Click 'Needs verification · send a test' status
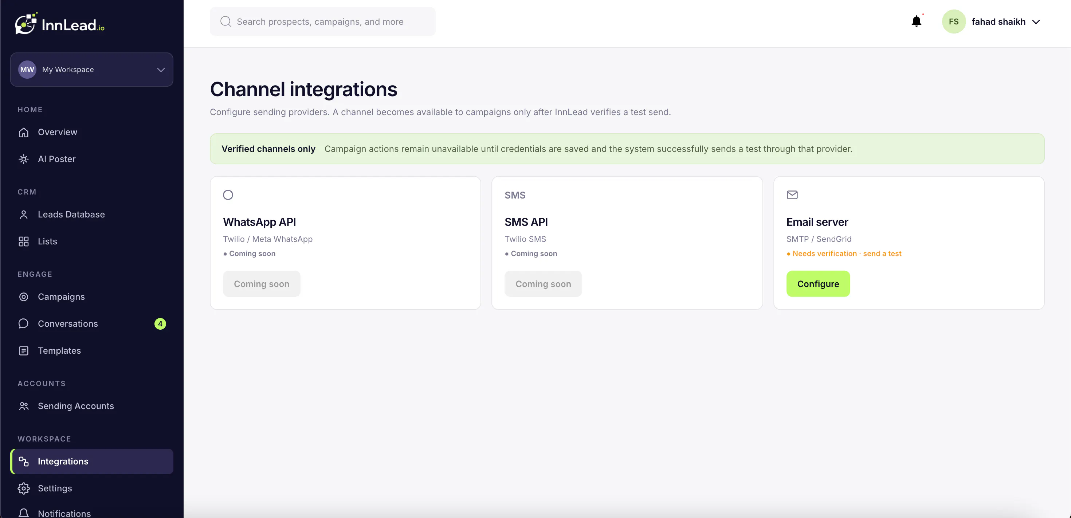The height and width of the screenshot is (518, 1071). 844,254
